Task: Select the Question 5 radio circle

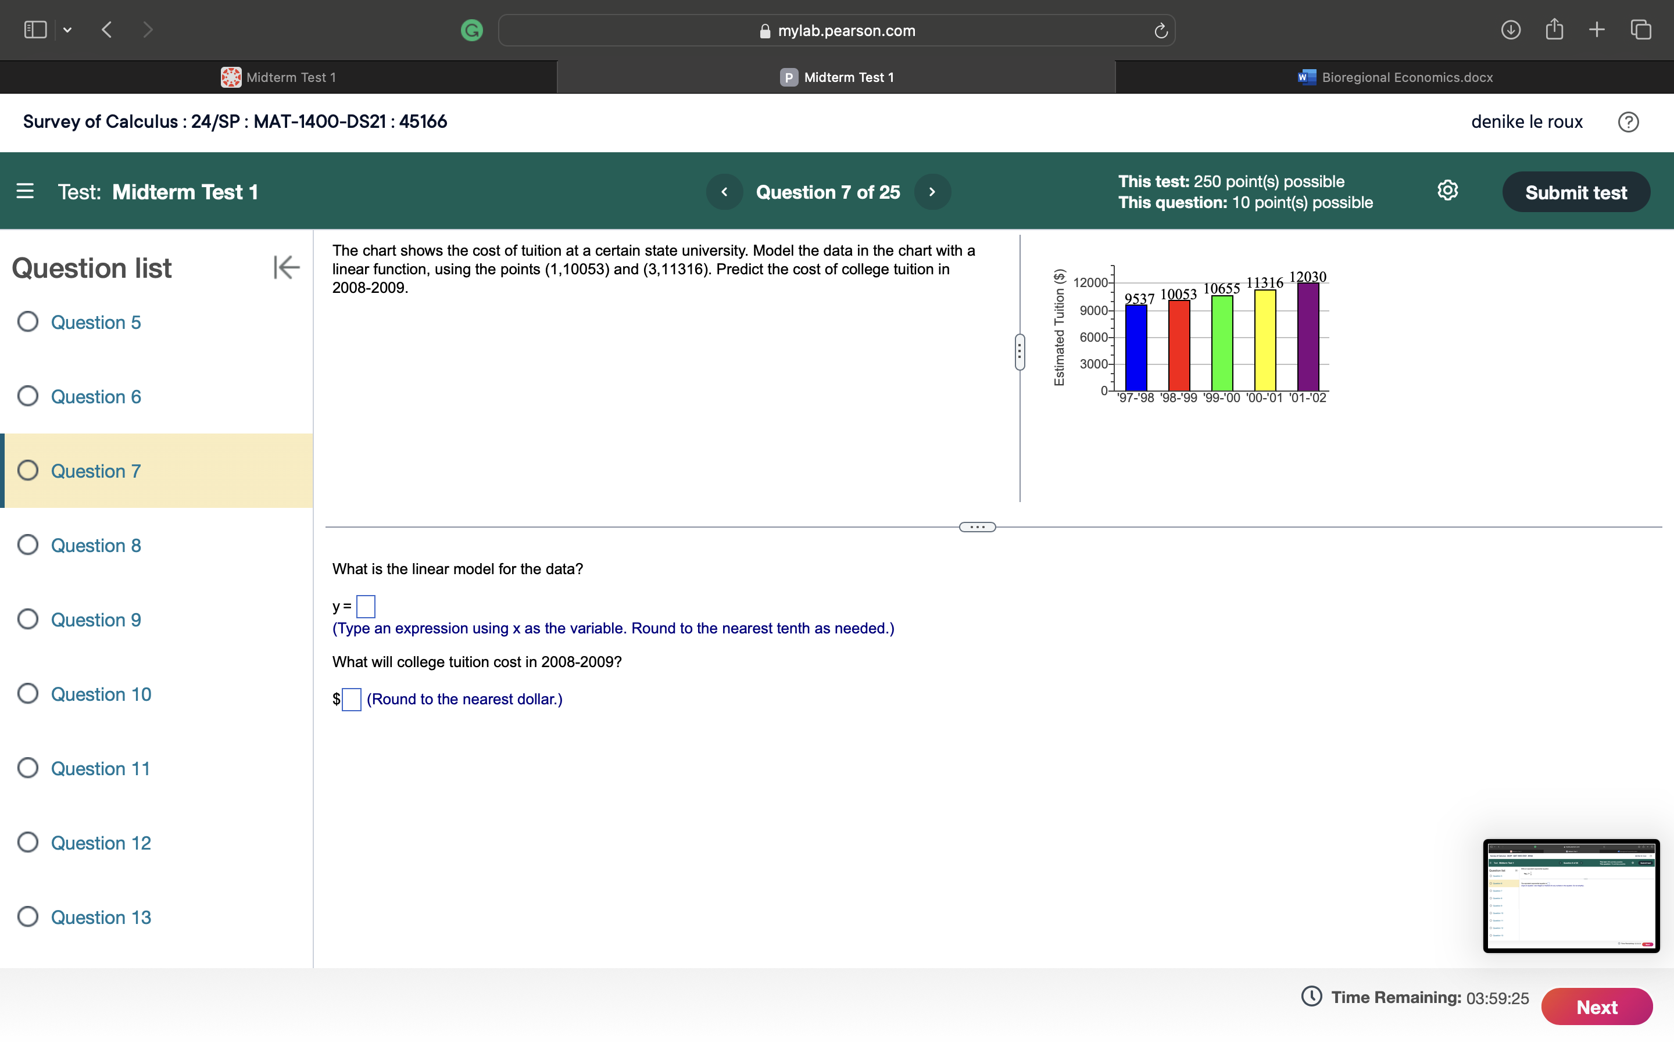Action: tap(28, 322)
